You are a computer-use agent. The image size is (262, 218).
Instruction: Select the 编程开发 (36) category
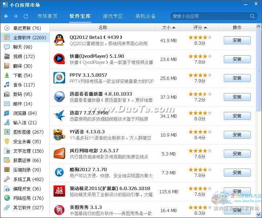pos(25,189)
